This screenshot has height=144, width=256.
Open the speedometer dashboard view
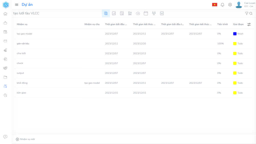coord(138,13)
